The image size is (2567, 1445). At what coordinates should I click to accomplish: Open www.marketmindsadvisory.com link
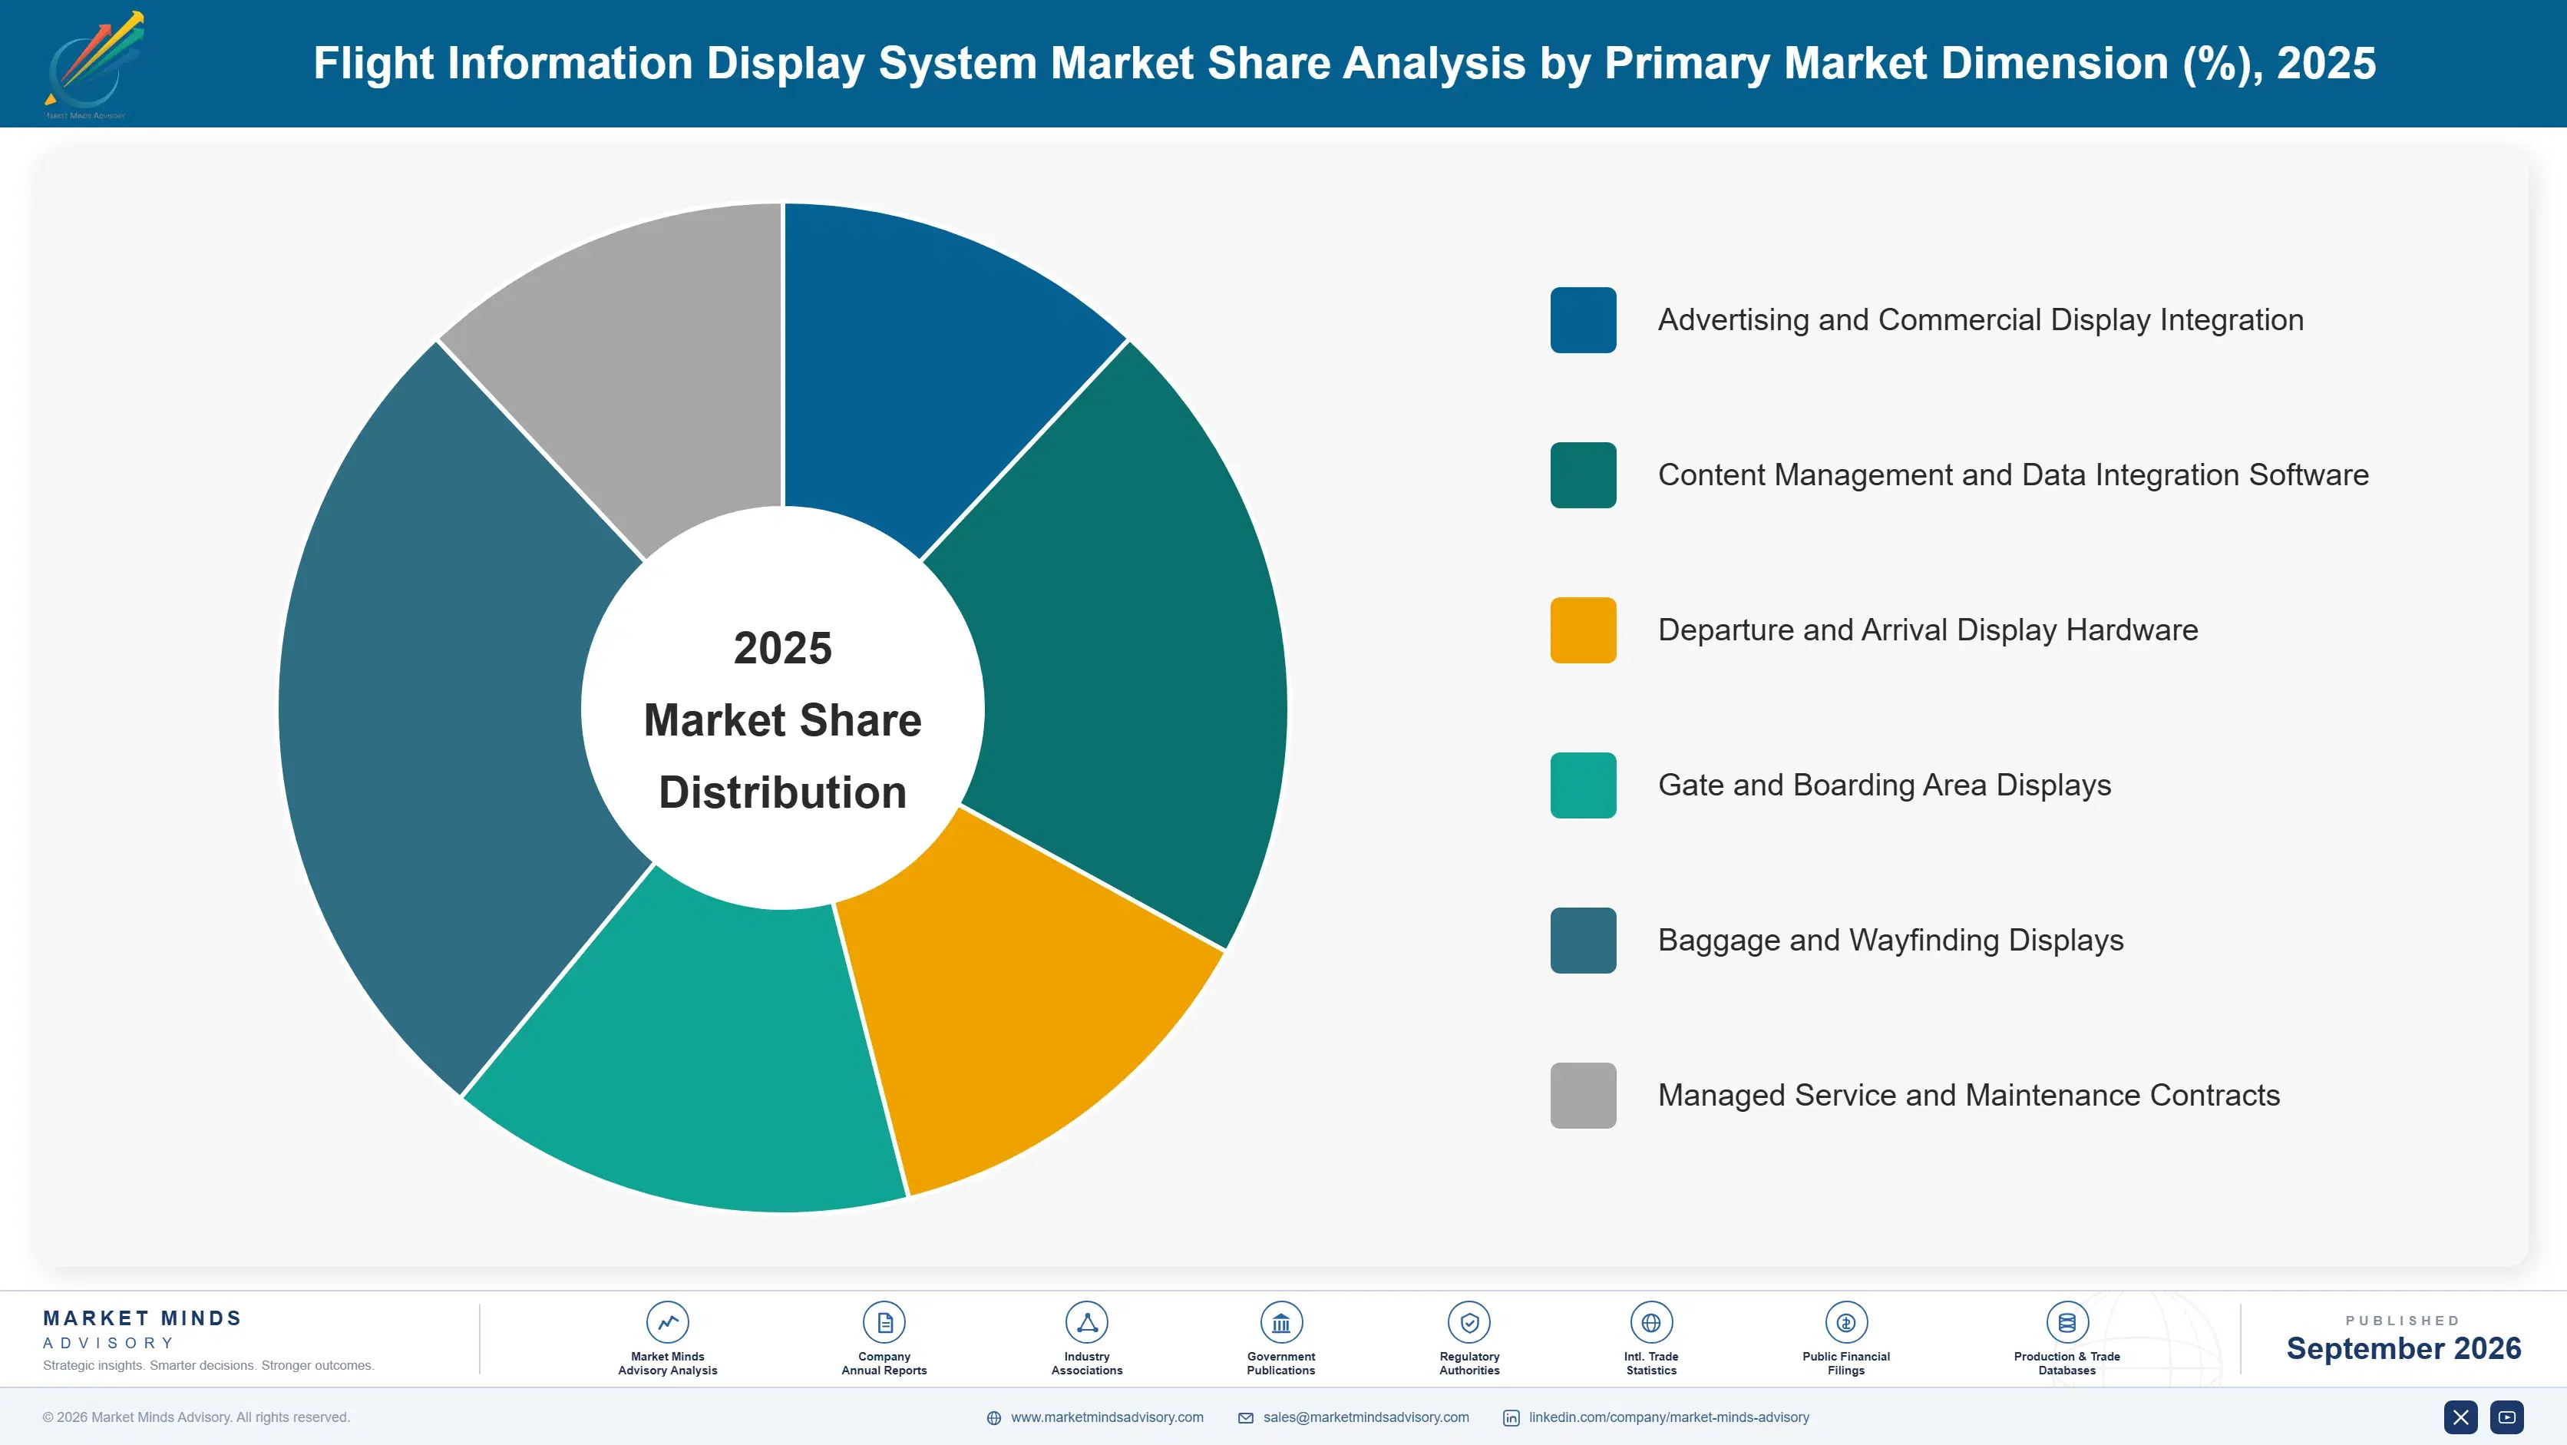(x=1107, y=1417)
